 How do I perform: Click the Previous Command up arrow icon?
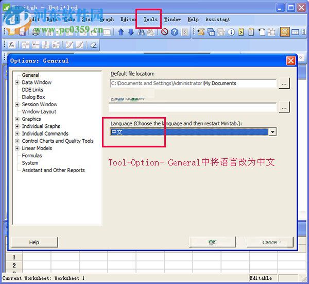click(x=121, y=32)
